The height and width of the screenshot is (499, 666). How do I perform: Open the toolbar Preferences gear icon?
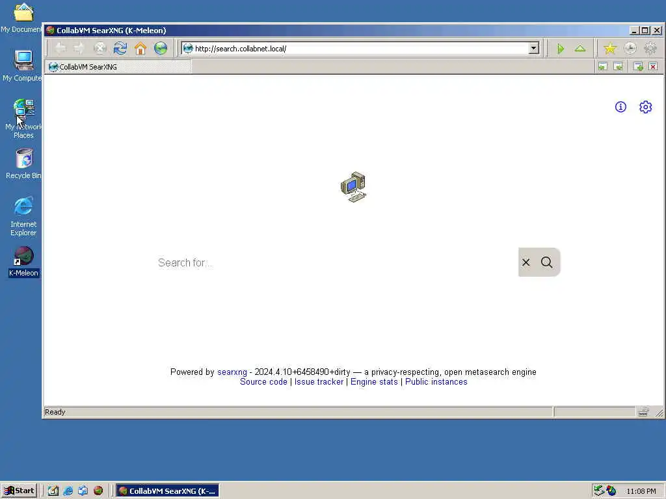[650, 48]
